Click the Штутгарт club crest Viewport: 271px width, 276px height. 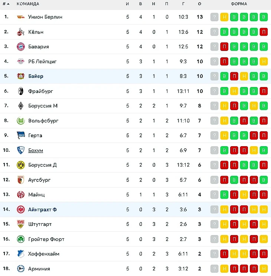[20, 224]
